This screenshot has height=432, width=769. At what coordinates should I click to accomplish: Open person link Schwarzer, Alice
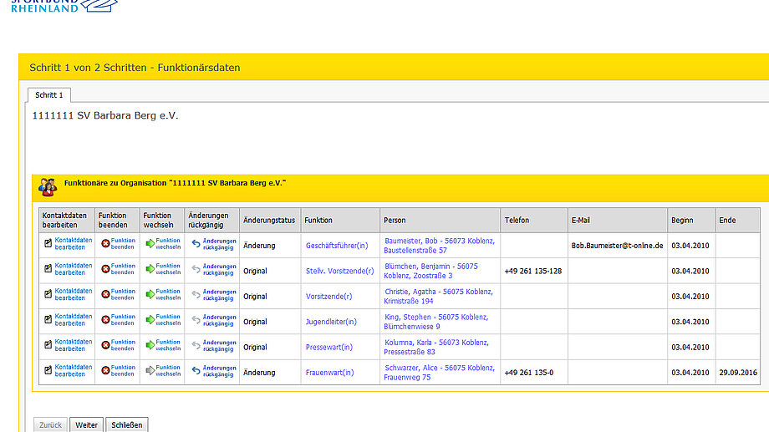440,372
